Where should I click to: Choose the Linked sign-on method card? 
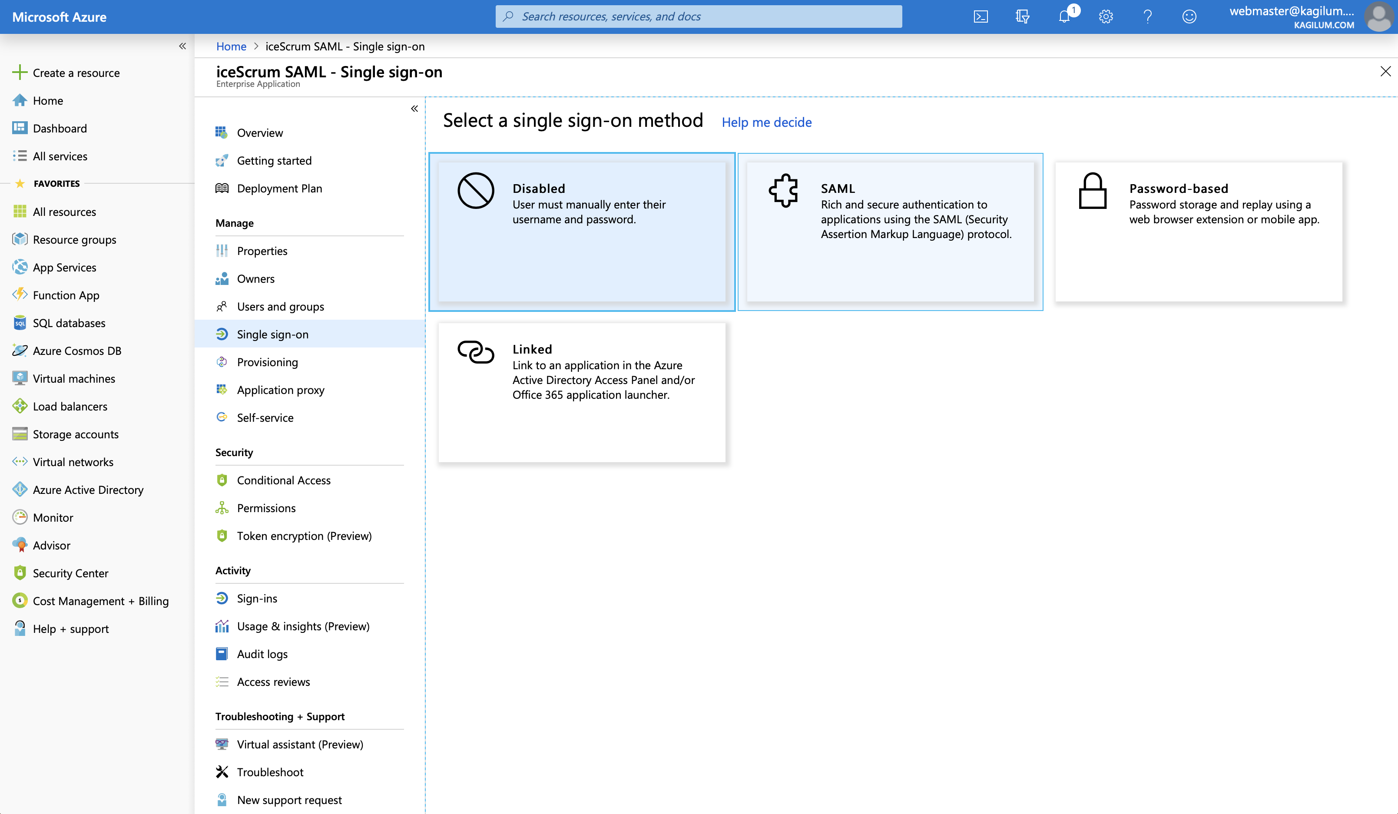coord(581,393)
